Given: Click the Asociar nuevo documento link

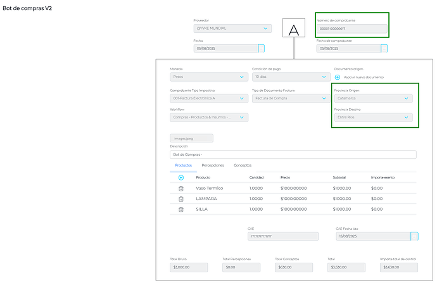Looking at the screenshot, I should point(364,77).
